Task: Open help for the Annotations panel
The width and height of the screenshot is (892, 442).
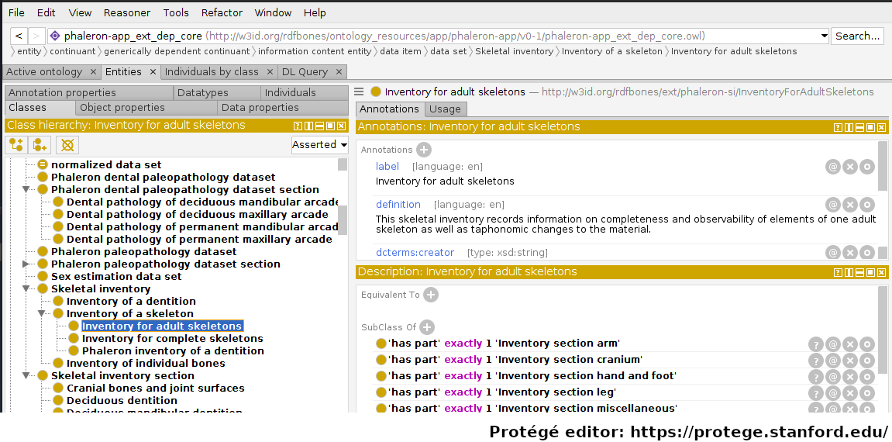Action: click(838, 127)
